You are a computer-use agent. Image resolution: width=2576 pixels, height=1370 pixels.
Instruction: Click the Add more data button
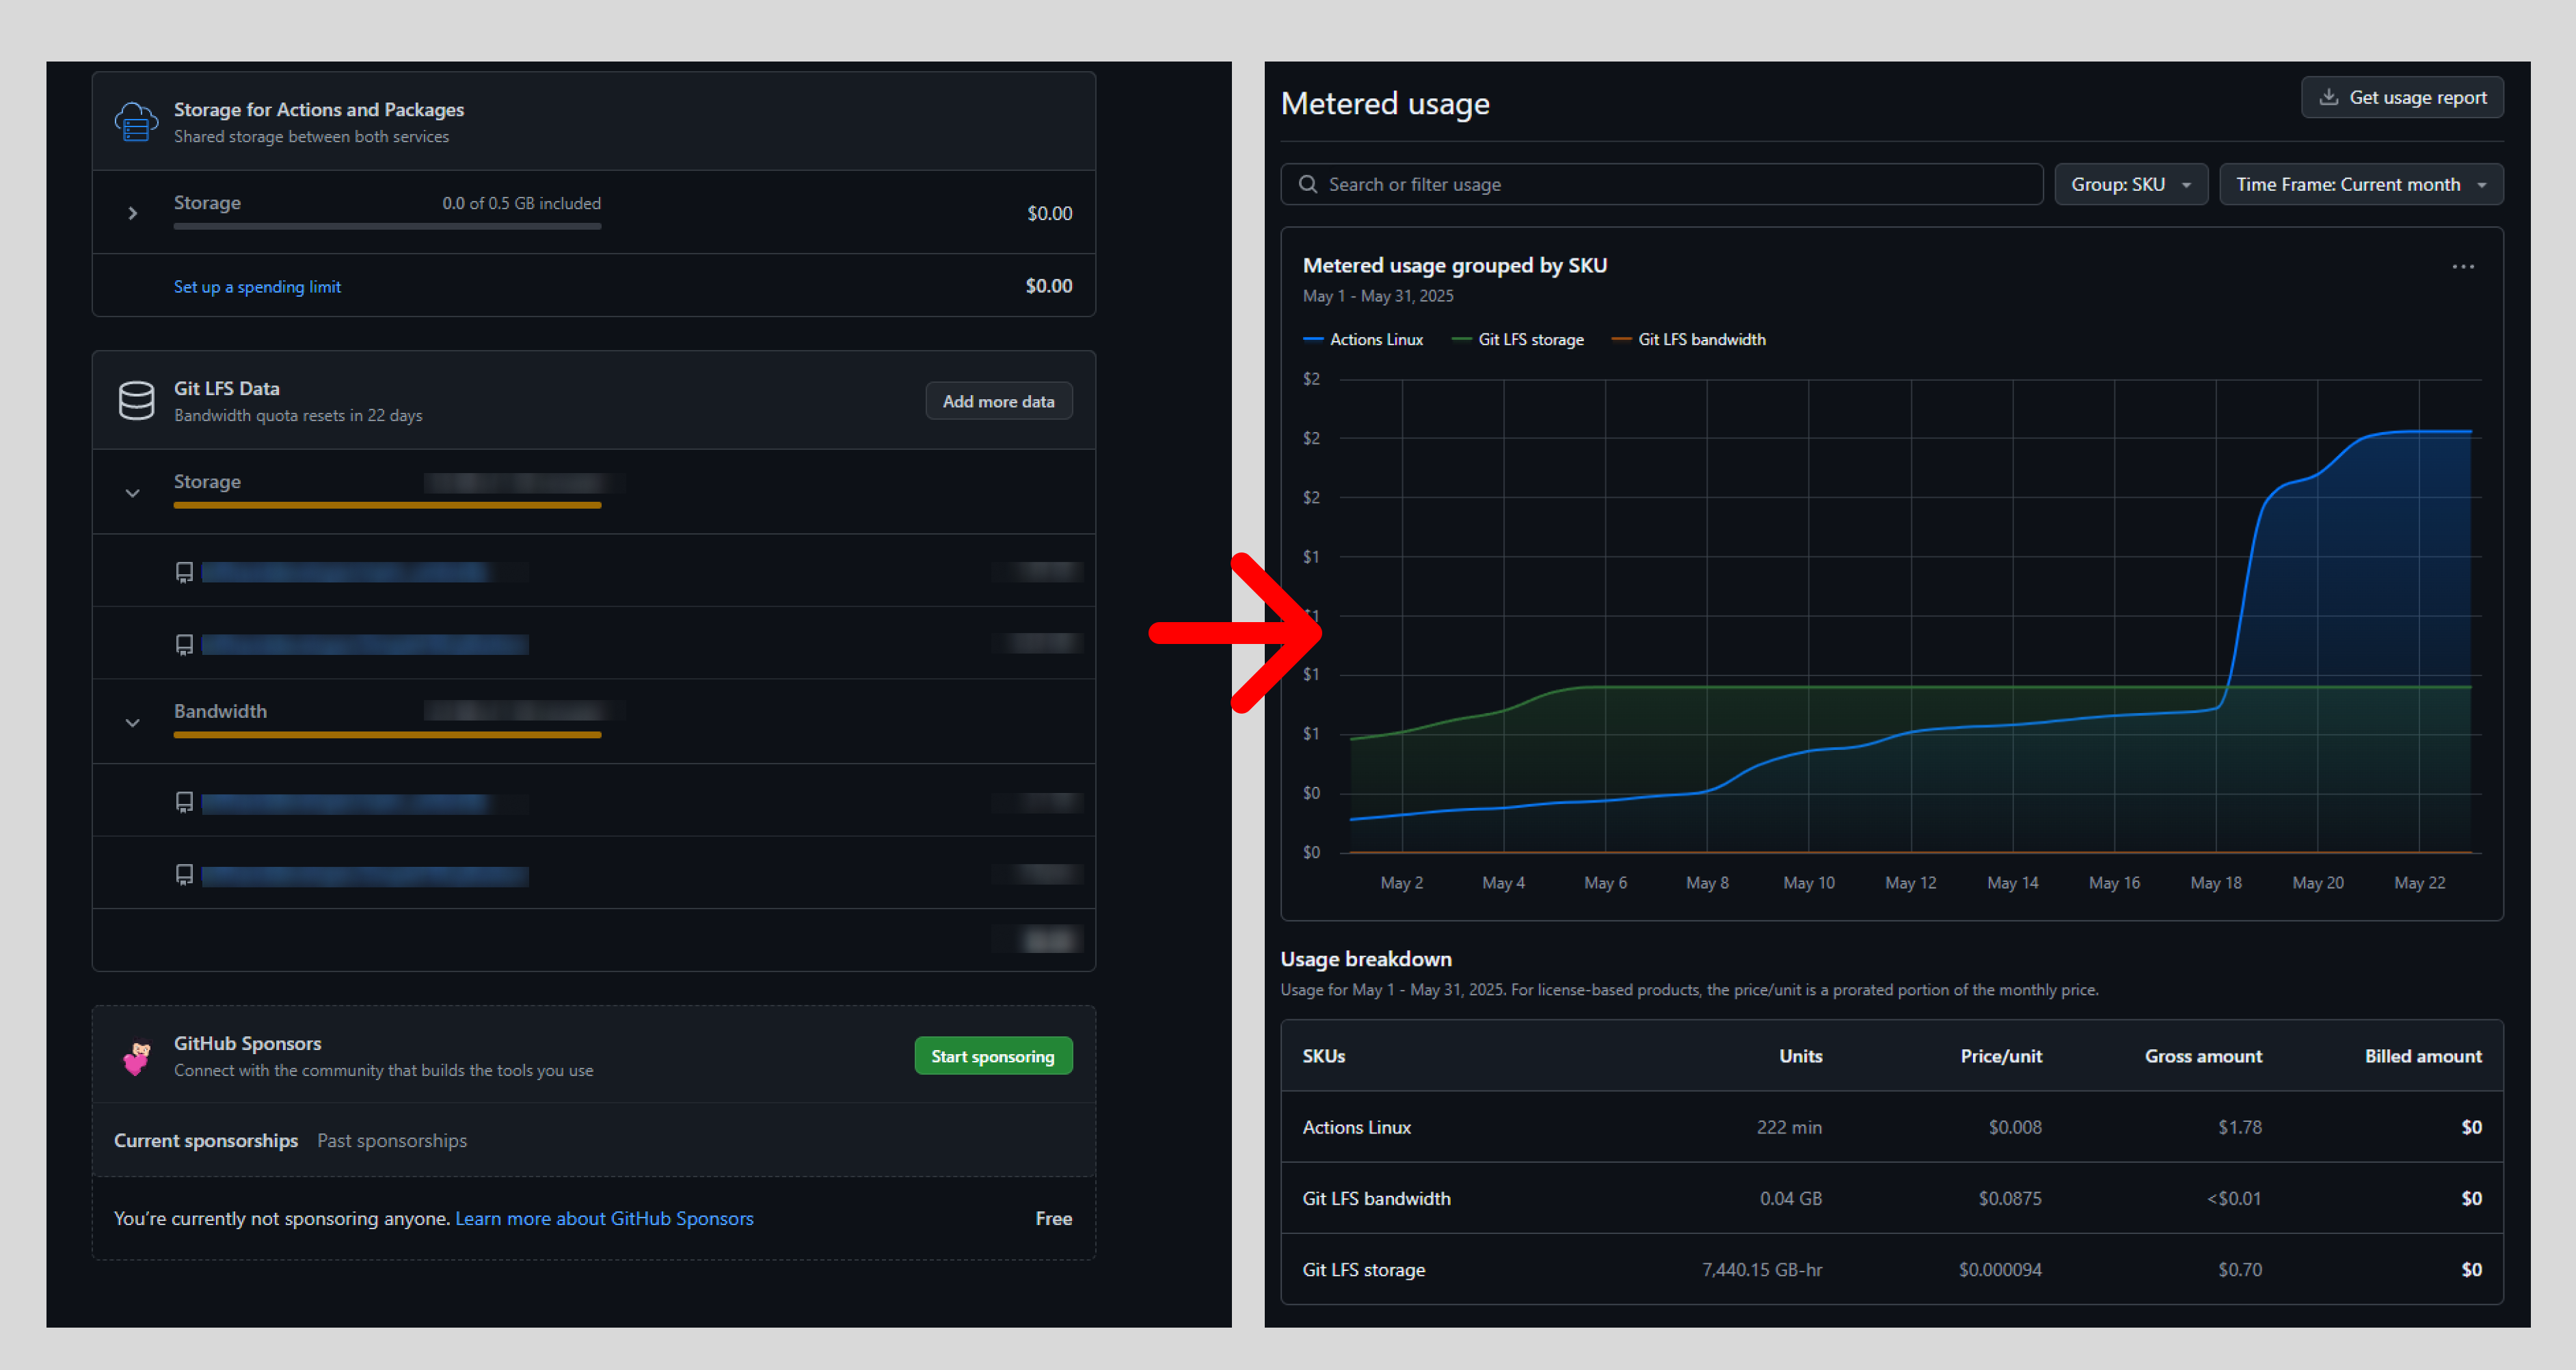coord(998,401)
